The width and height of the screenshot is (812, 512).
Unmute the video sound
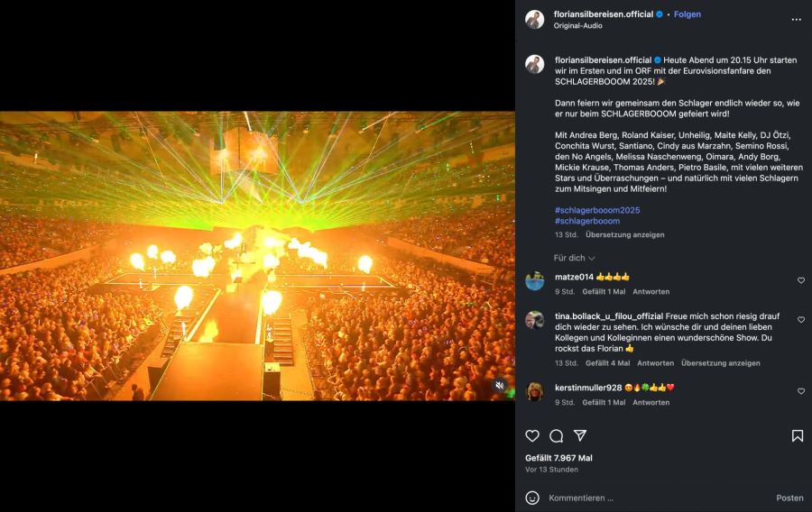click(500, 386)
